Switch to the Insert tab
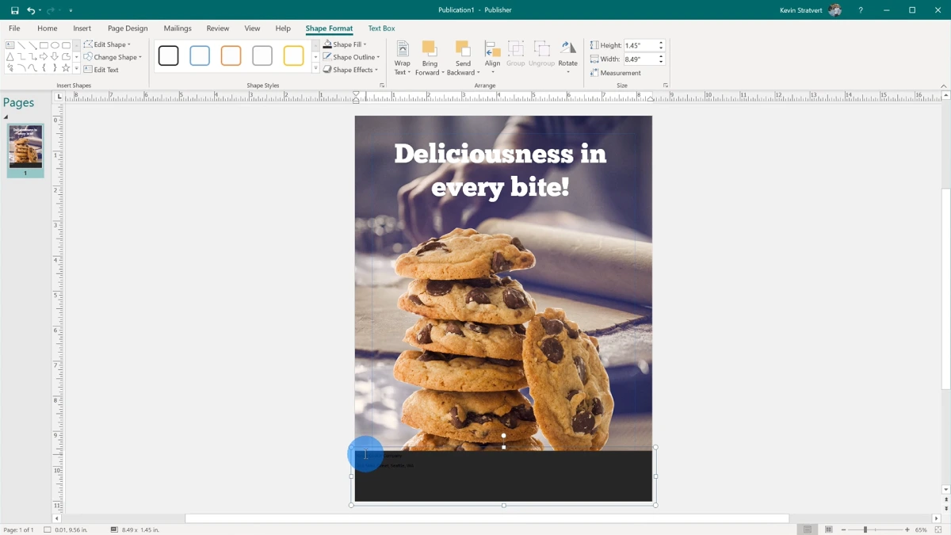 [82, 28]
